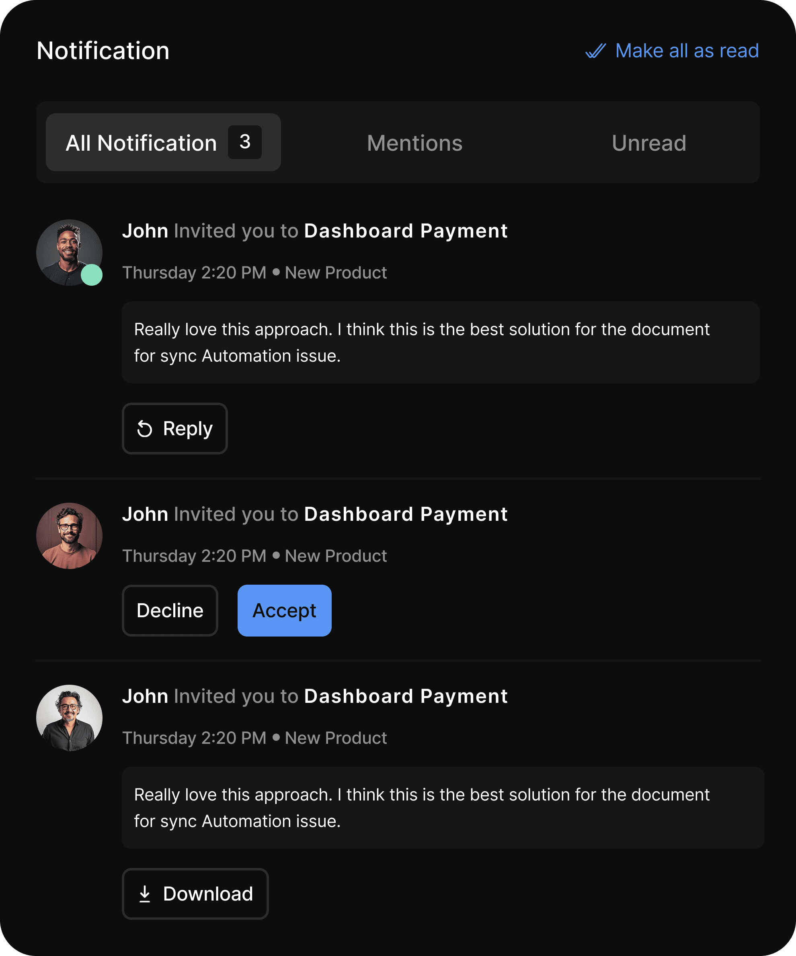Switch to the All Notification tab

[141, 143]
